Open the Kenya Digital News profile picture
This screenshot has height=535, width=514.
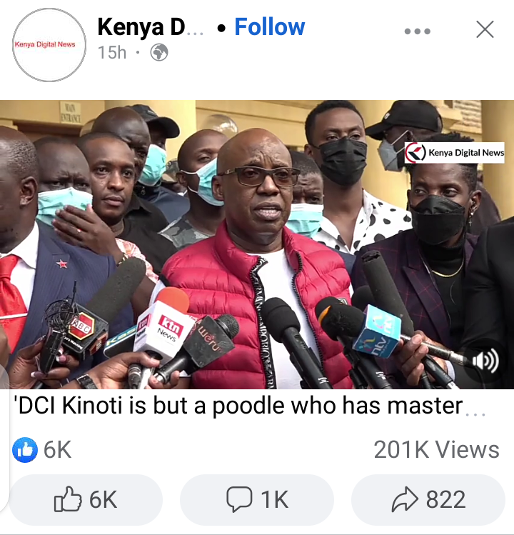click(49, 45)
